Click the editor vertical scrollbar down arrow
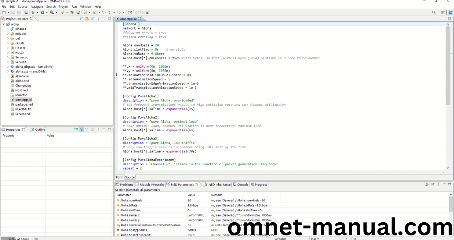Screen dimensions: 454x240 [448, 168]
